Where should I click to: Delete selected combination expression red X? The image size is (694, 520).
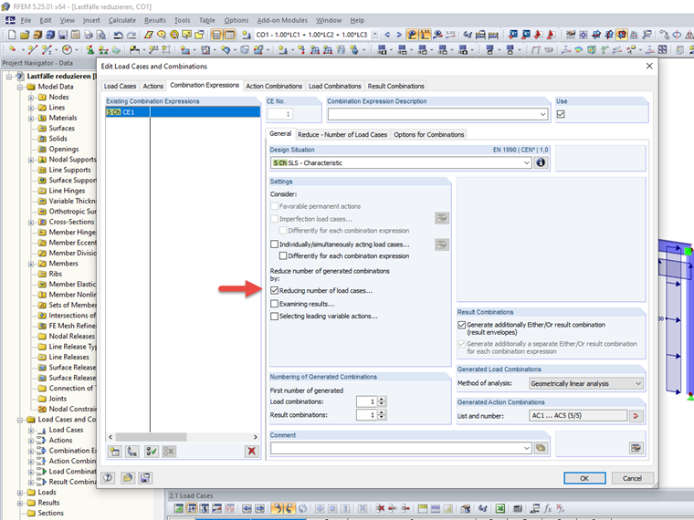tap(251, 452)
